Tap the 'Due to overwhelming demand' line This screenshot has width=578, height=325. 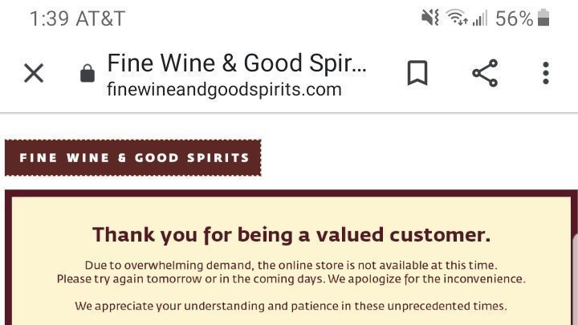click(x=291, y=265)
